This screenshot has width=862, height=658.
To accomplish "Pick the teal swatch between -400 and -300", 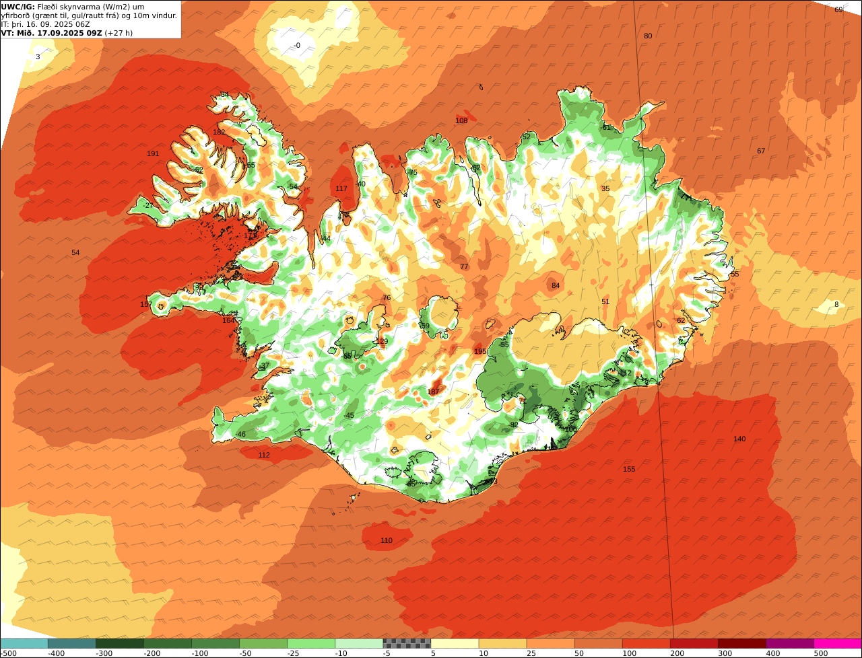I will pyautogui.click(x=71, y=643).
